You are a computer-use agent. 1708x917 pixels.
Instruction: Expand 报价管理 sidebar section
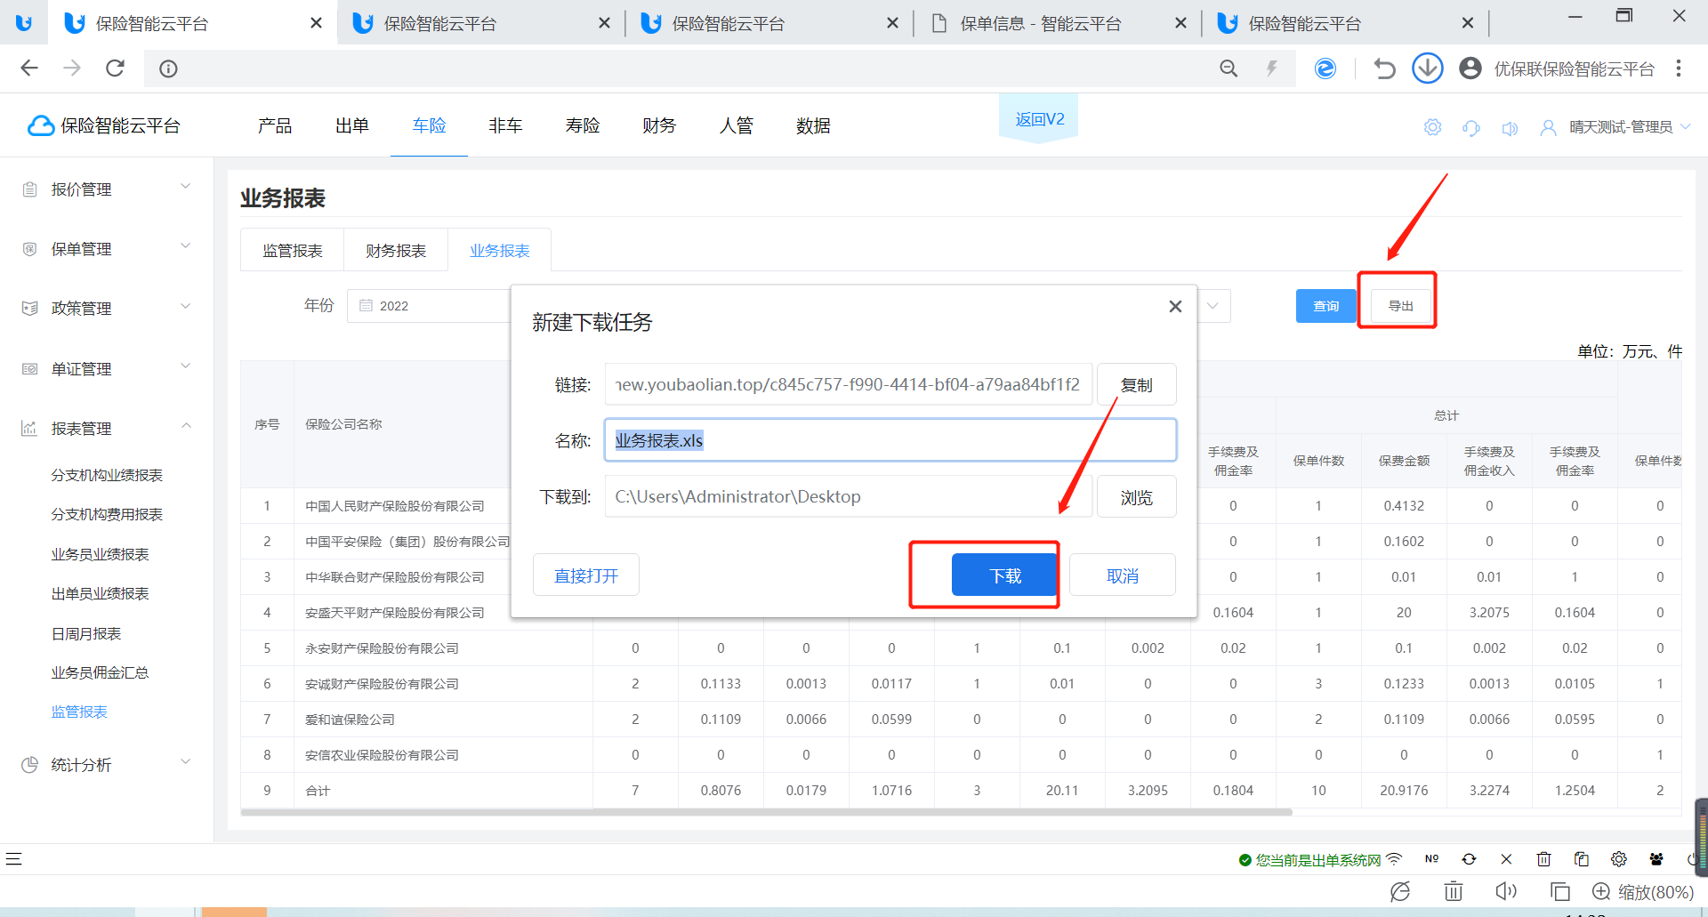coord(107,189)
